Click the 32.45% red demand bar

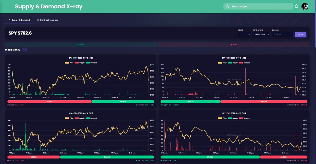coord(284,157)
